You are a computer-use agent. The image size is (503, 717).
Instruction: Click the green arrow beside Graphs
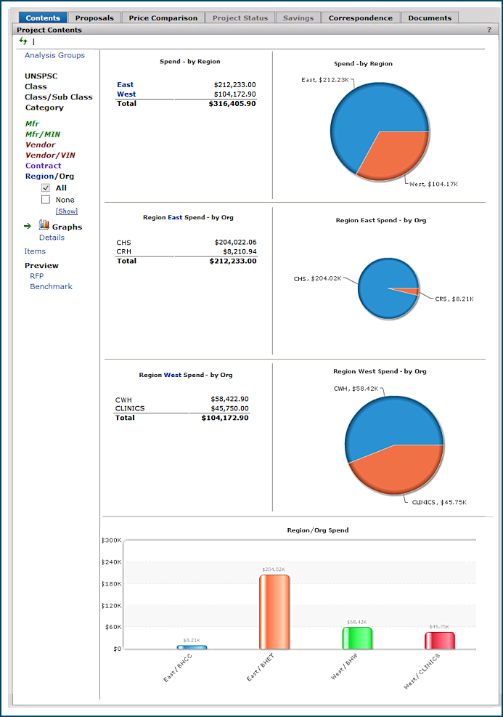pos(28,227)
